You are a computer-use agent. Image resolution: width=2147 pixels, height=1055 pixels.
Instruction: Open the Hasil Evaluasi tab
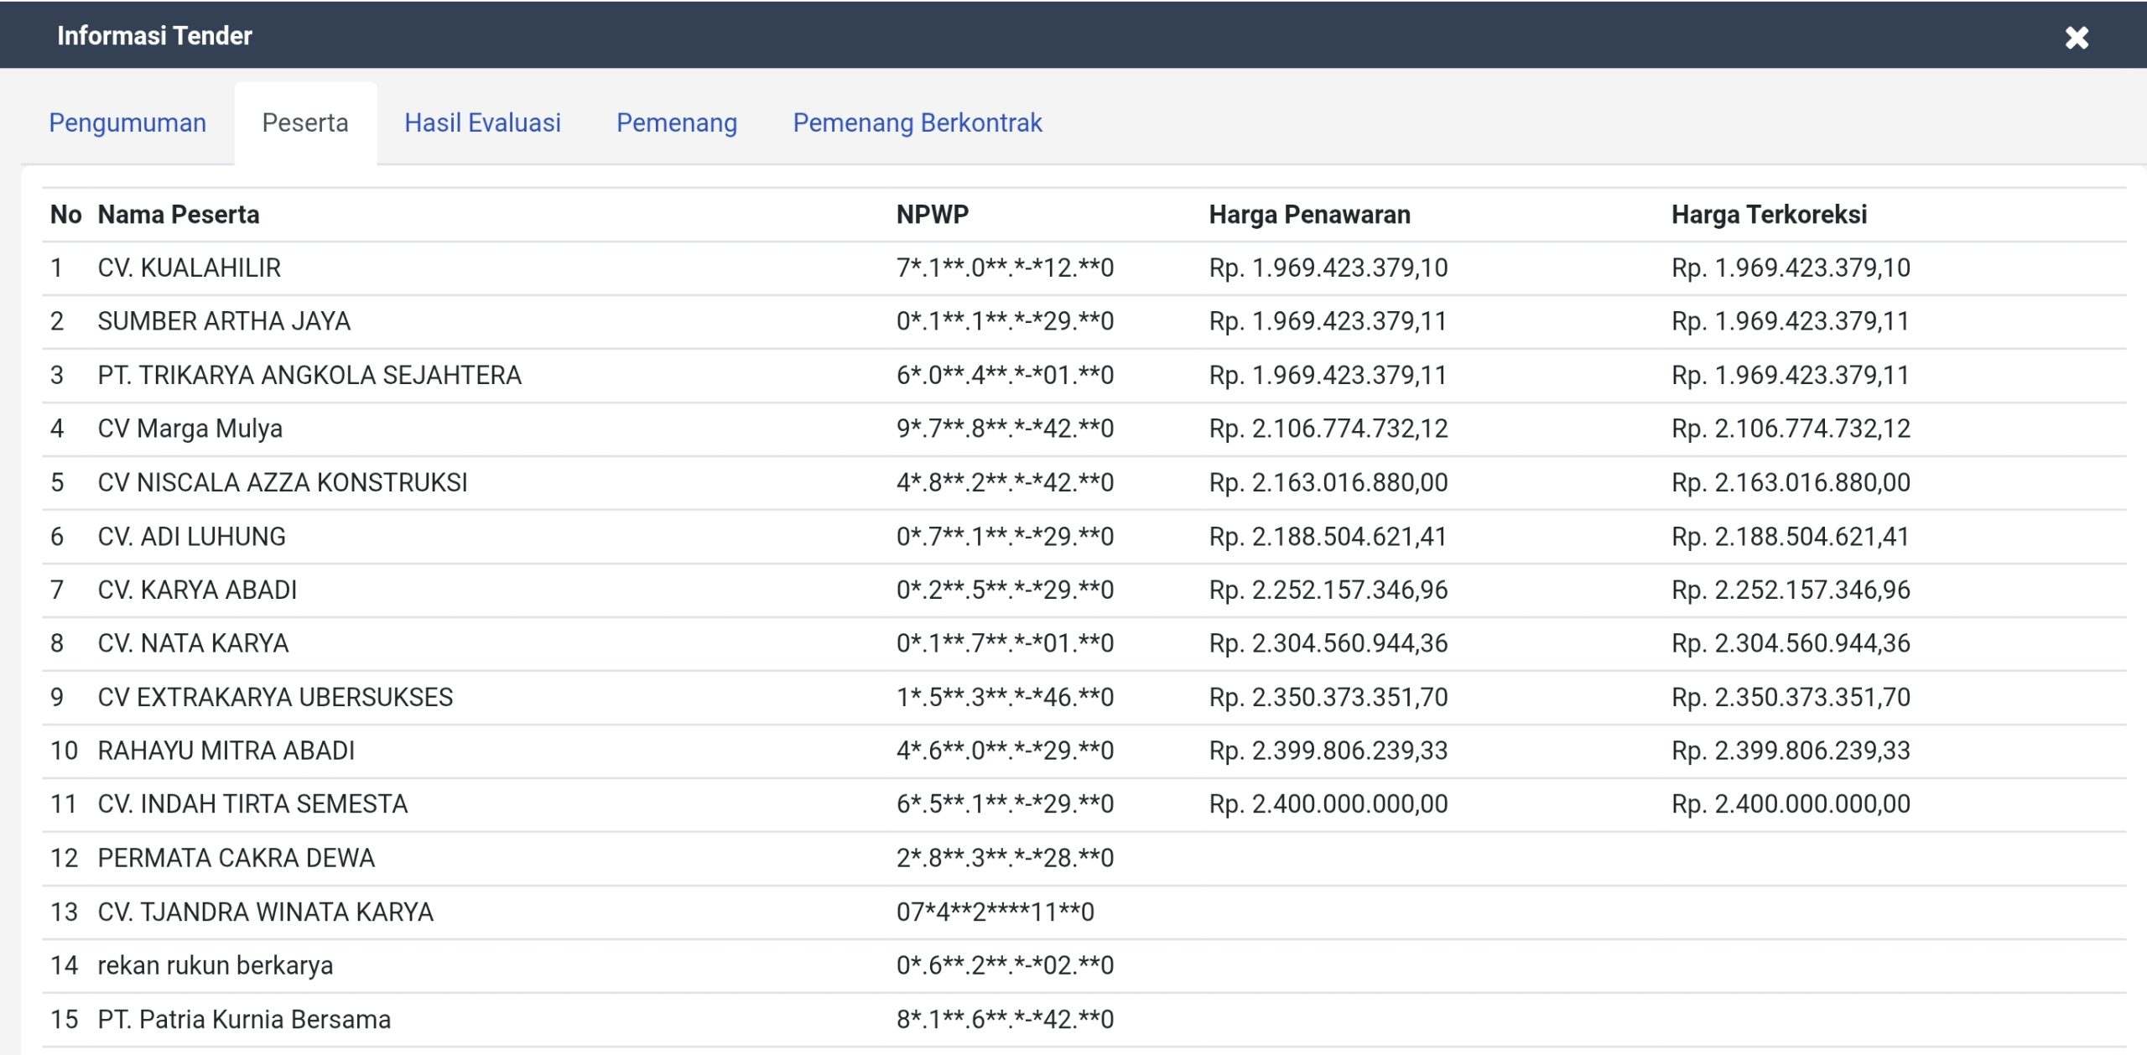(482, 123)
